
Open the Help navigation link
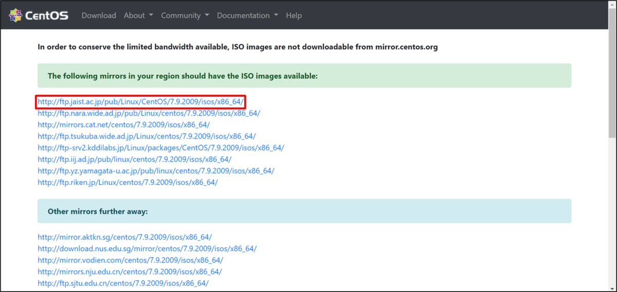point(294,15)
